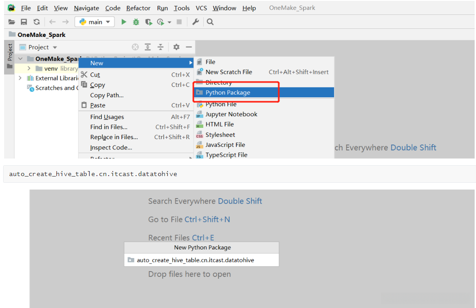
Task: Click the Search Everywhere magnifier icon
Action: pos(210,22)
